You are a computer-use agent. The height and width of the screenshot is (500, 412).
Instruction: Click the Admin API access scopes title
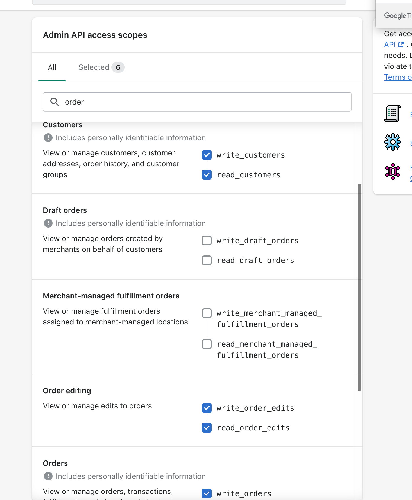(95, 35)
